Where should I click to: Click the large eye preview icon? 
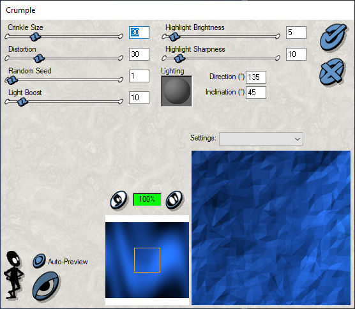coord(46,287)
